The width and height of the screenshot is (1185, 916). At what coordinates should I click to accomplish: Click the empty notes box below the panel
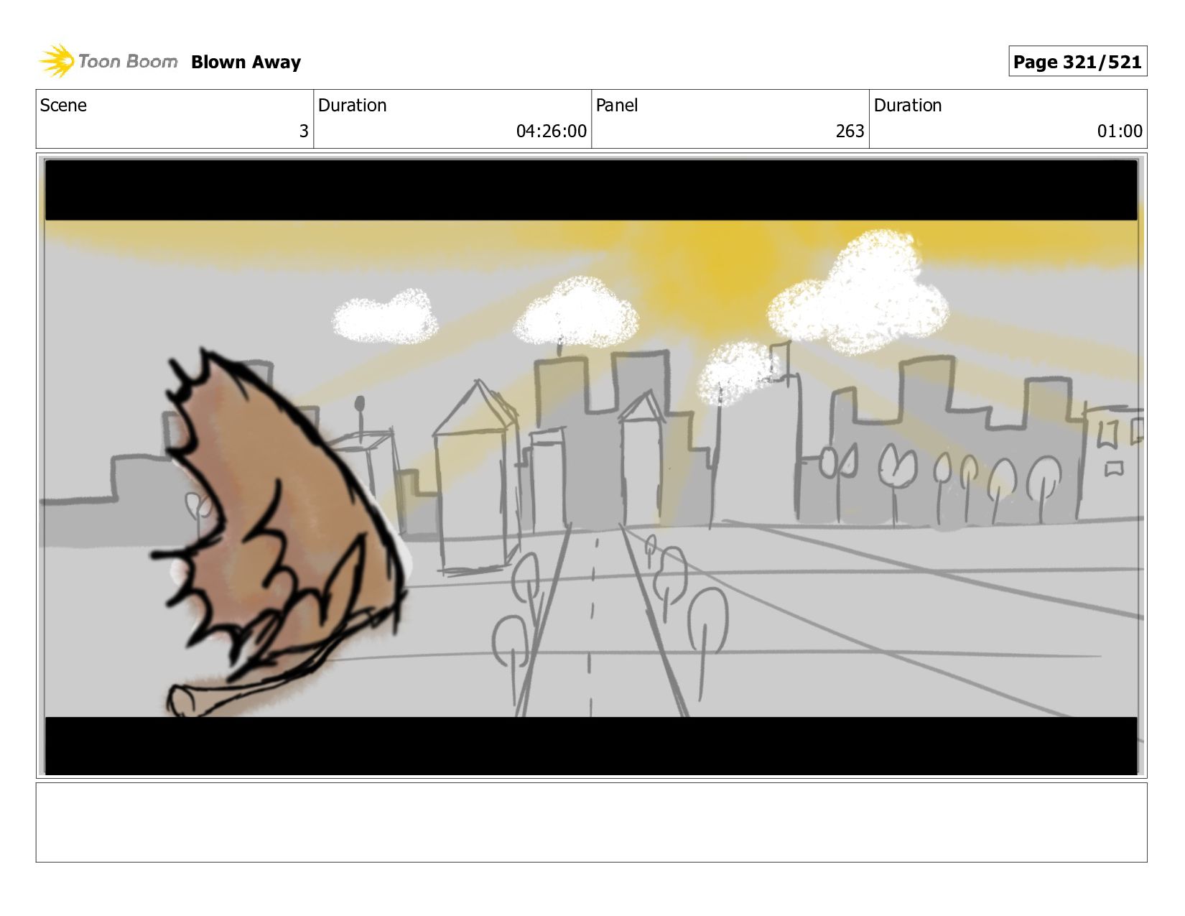[591, 823]
